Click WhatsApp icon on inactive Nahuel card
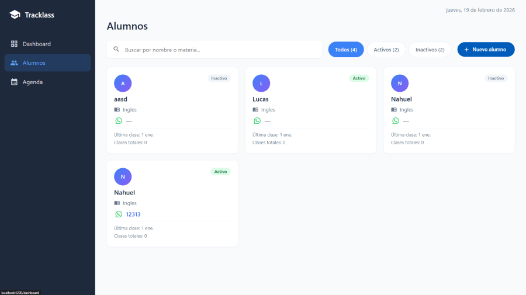This screenshot has height=295, width=526. (x=396, y=121)
